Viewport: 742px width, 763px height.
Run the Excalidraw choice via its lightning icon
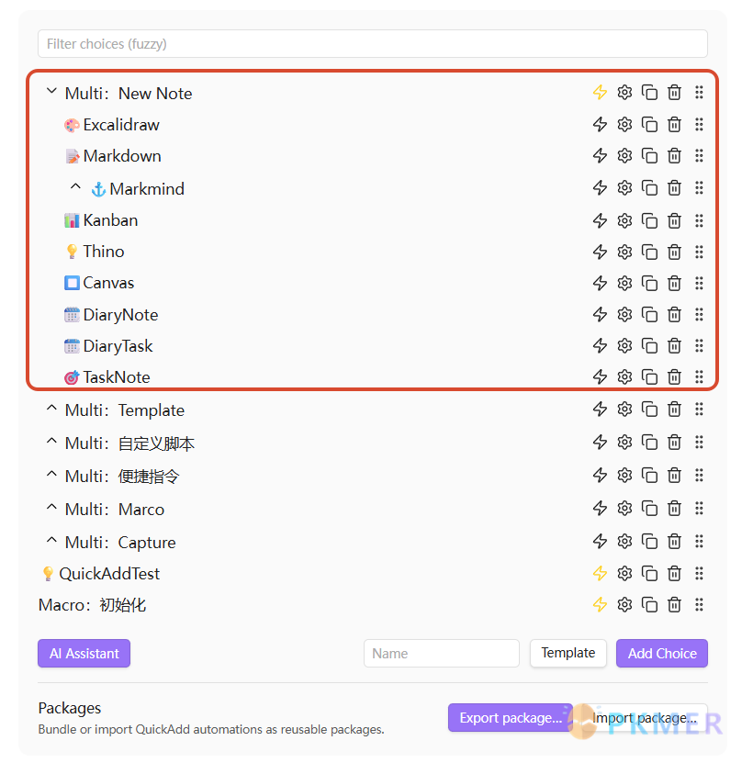coord(601,124)
